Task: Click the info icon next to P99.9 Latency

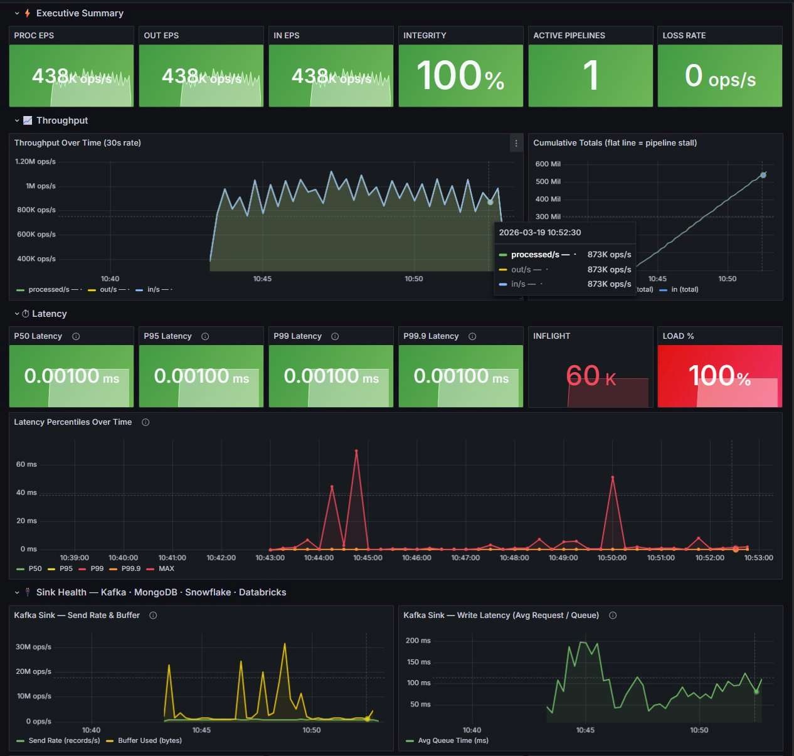Action: tap(472, 336)
